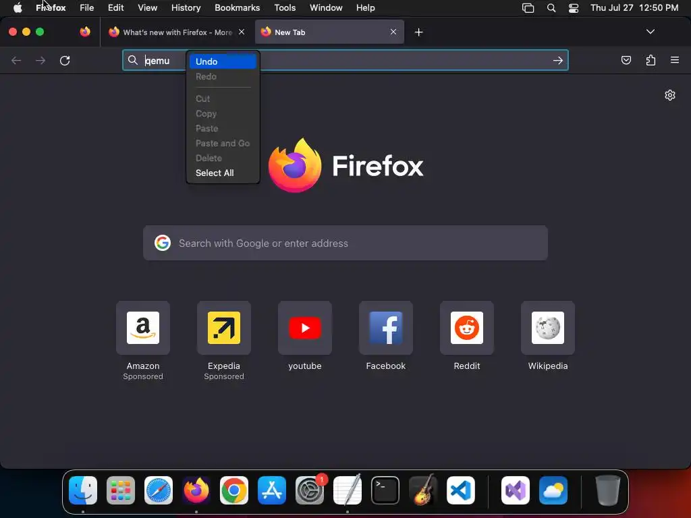Click the Firefox icon in the dock

click(196, 490)
